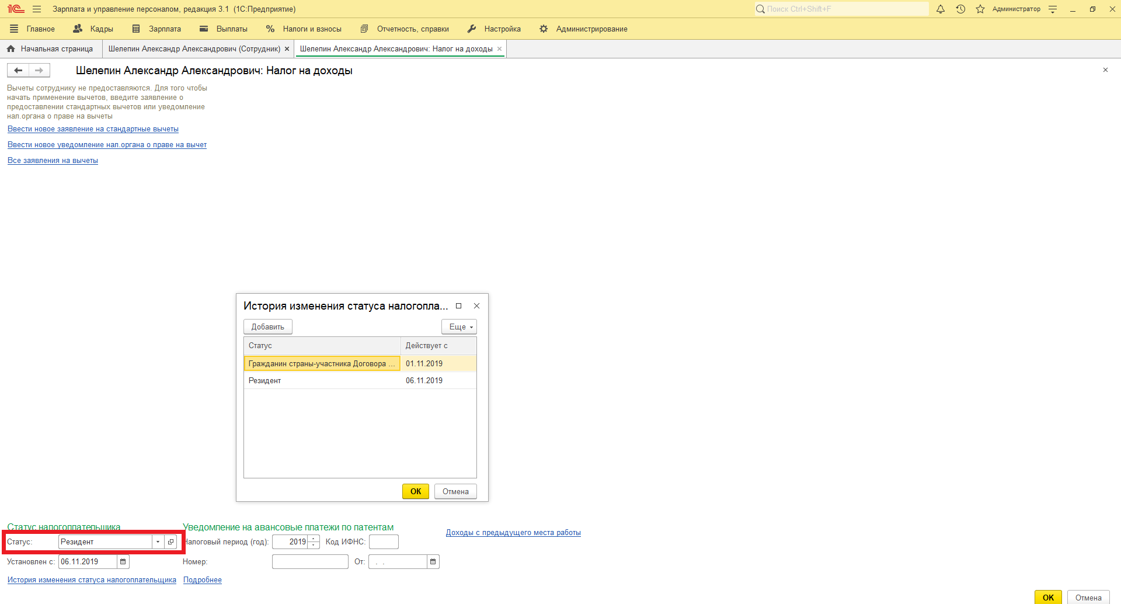Open calendar picker for 'От' date field

pyautogui.click(x=433, y=562)
